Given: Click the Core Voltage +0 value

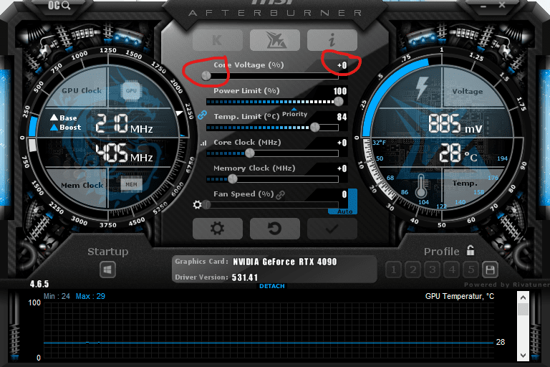Looking at the screenshot, I should 342,65.
